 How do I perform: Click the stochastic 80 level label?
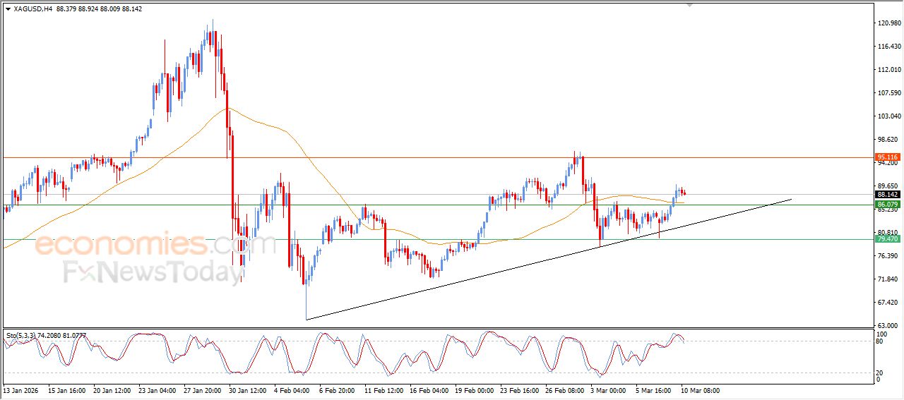[x=880, y=341]
